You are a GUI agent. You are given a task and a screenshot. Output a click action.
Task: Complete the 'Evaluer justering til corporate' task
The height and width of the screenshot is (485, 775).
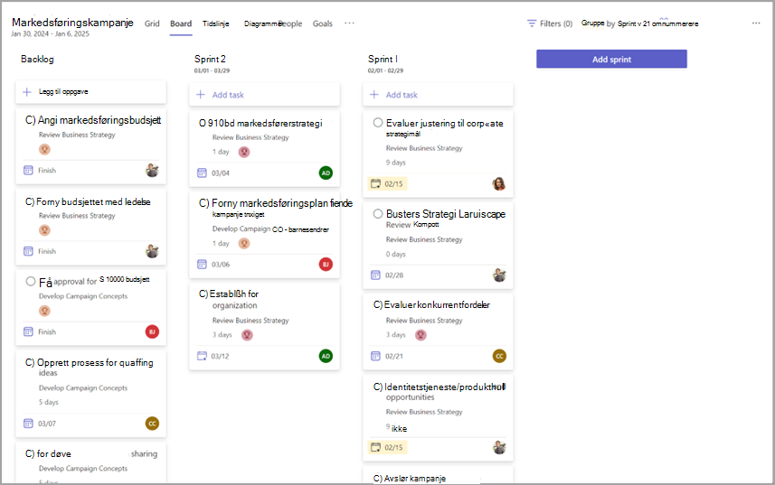click(378, 122)
